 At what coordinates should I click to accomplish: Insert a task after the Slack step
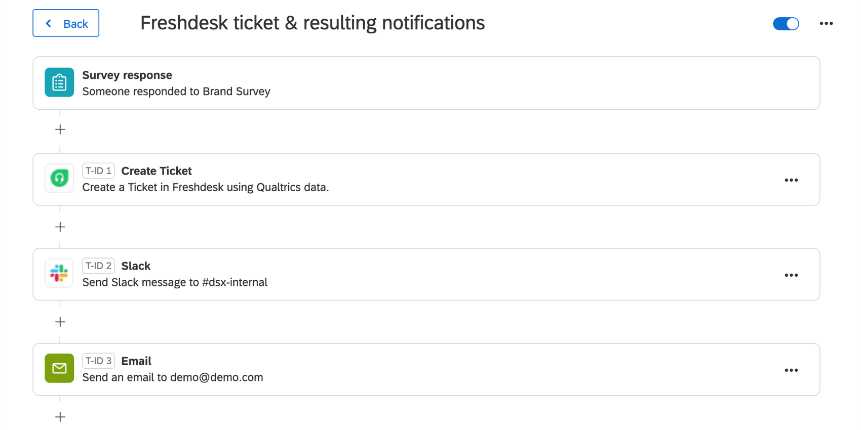coord(60,322)
